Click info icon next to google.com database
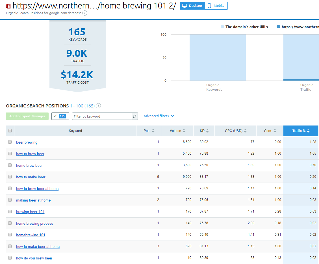 click(x=85, y=13)
